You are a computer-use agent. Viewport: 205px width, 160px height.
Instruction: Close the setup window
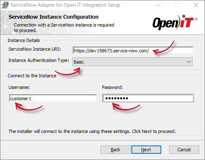(x=196, y=5)
